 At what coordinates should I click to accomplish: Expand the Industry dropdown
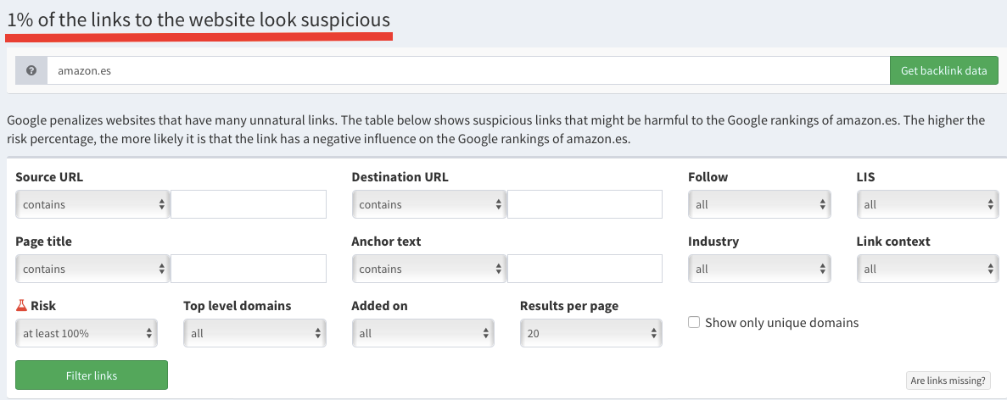point(758,269)
